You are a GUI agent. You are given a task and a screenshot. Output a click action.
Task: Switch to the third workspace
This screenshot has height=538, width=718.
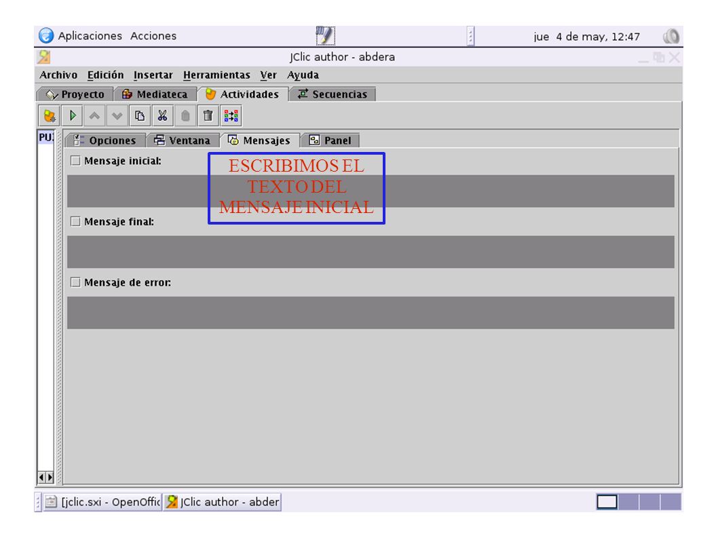coord(649,502)
